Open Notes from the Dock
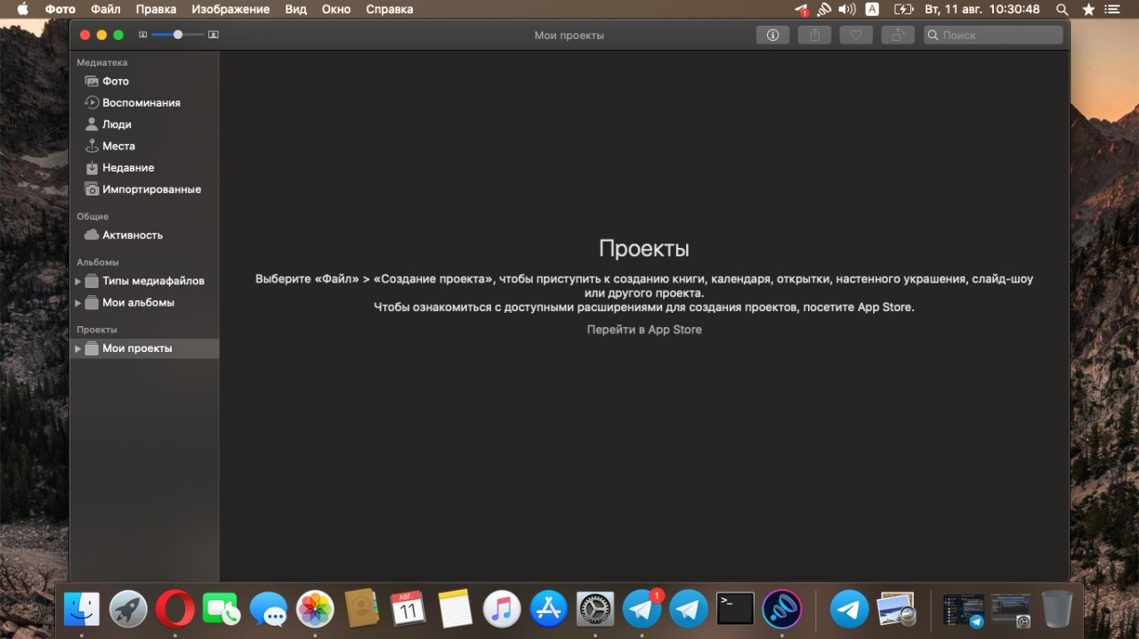This screenshot has width=1139, height=639. tap(455, 610)
